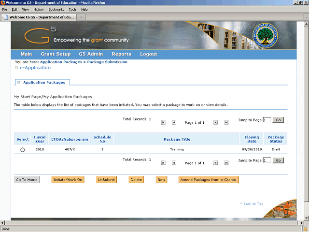
Task: Click the page icon on browser tab
Action: point(6,17)
